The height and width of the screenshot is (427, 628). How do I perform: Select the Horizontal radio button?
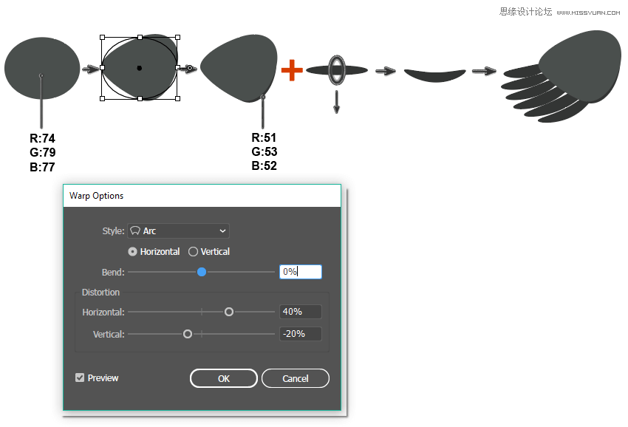(x=133, y=252)
